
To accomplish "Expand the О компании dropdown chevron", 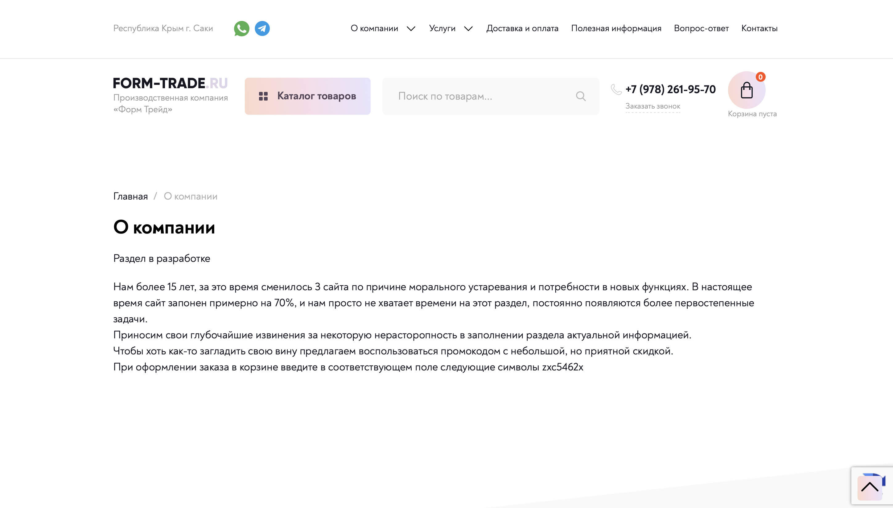I will (411, 29).
